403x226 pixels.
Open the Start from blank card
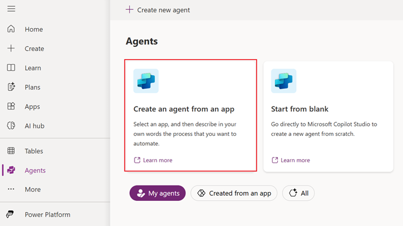[x=328, y=117]
